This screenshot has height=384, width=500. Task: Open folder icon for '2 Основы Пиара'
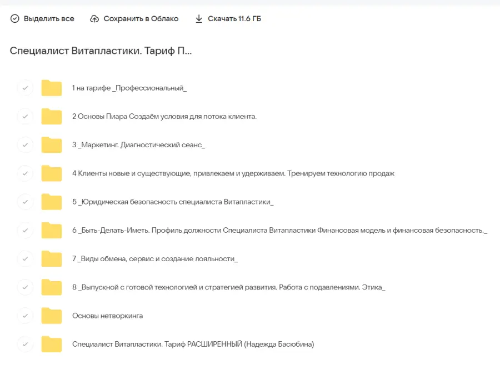(52, 117)
